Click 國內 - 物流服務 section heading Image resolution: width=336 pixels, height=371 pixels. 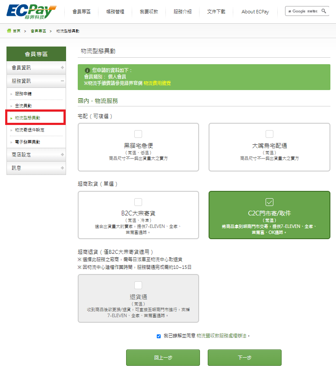coord(98,101)
